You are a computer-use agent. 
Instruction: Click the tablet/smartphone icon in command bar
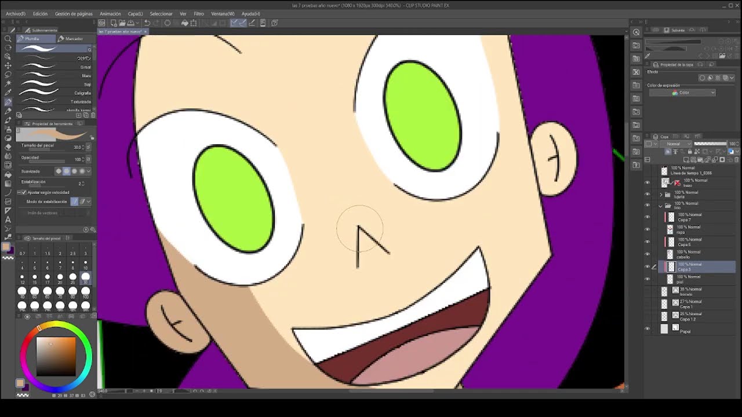tap(263, 23)
